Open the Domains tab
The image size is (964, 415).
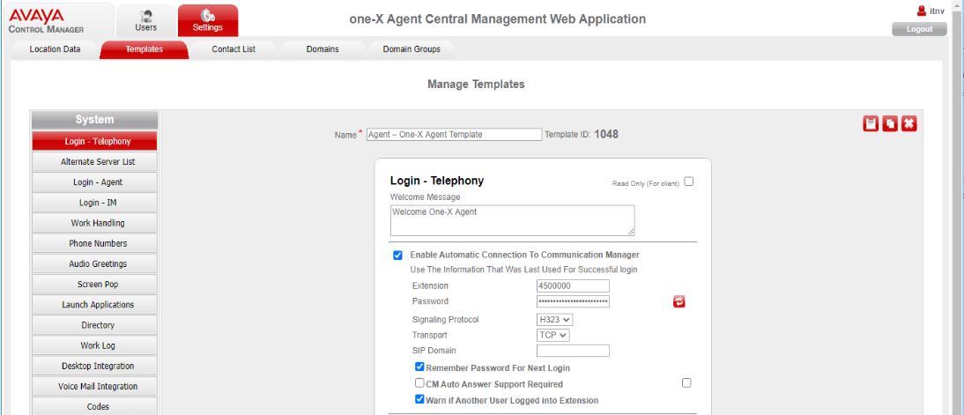point(323,50)
